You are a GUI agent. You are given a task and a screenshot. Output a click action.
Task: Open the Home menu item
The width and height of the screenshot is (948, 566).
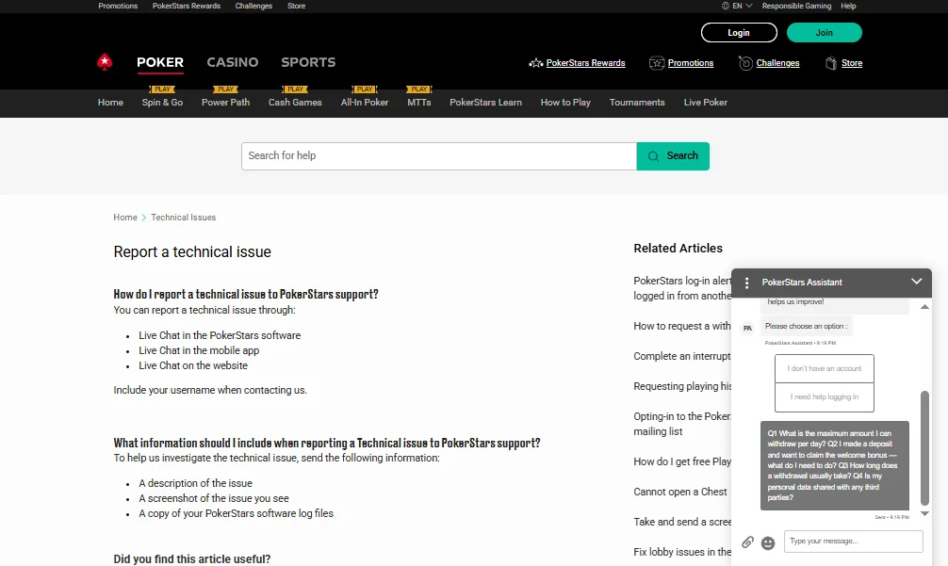pyautogui.click(x=110, y=102)
